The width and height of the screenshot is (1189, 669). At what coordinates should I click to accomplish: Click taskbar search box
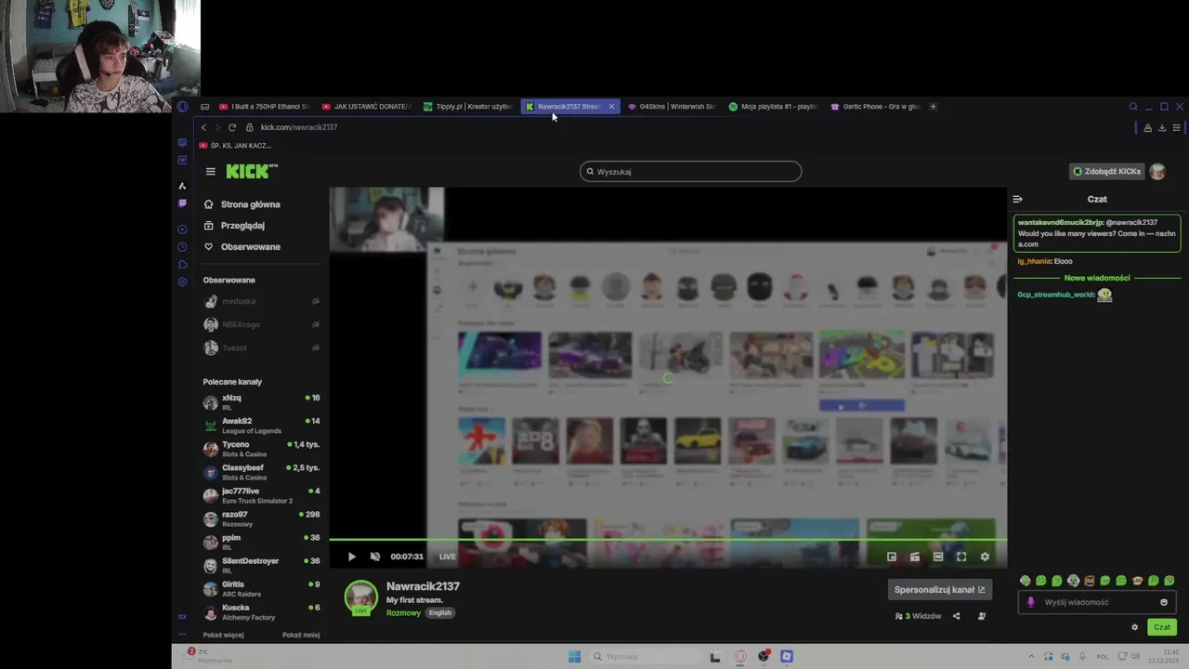(645, 657)
